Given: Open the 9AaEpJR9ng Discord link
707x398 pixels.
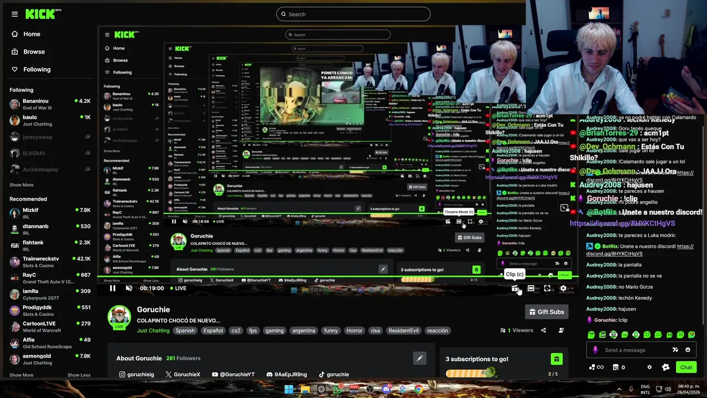Looking at the screenshot, I should (287, 374).
